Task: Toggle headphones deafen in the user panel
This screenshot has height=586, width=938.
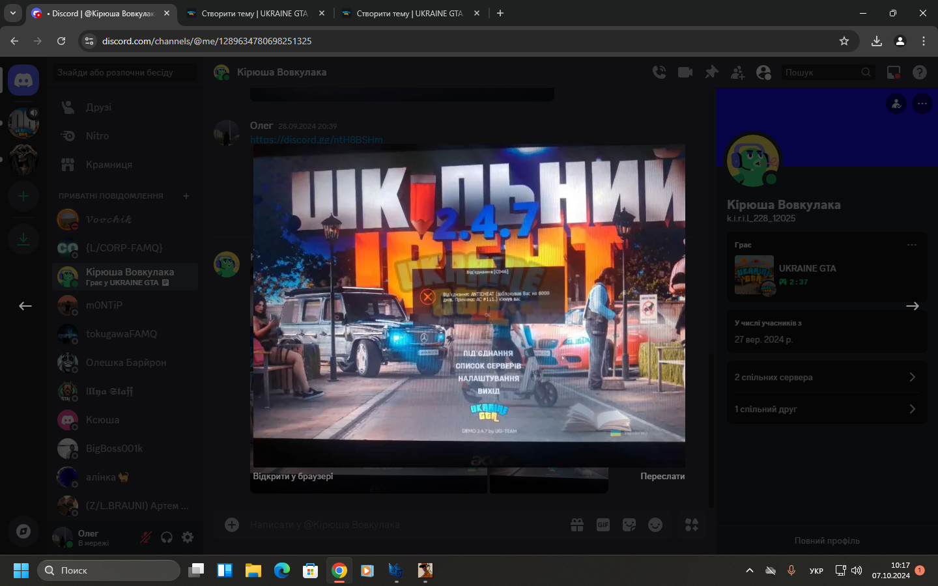Action: pyautogui.click(x=167, y=537)
